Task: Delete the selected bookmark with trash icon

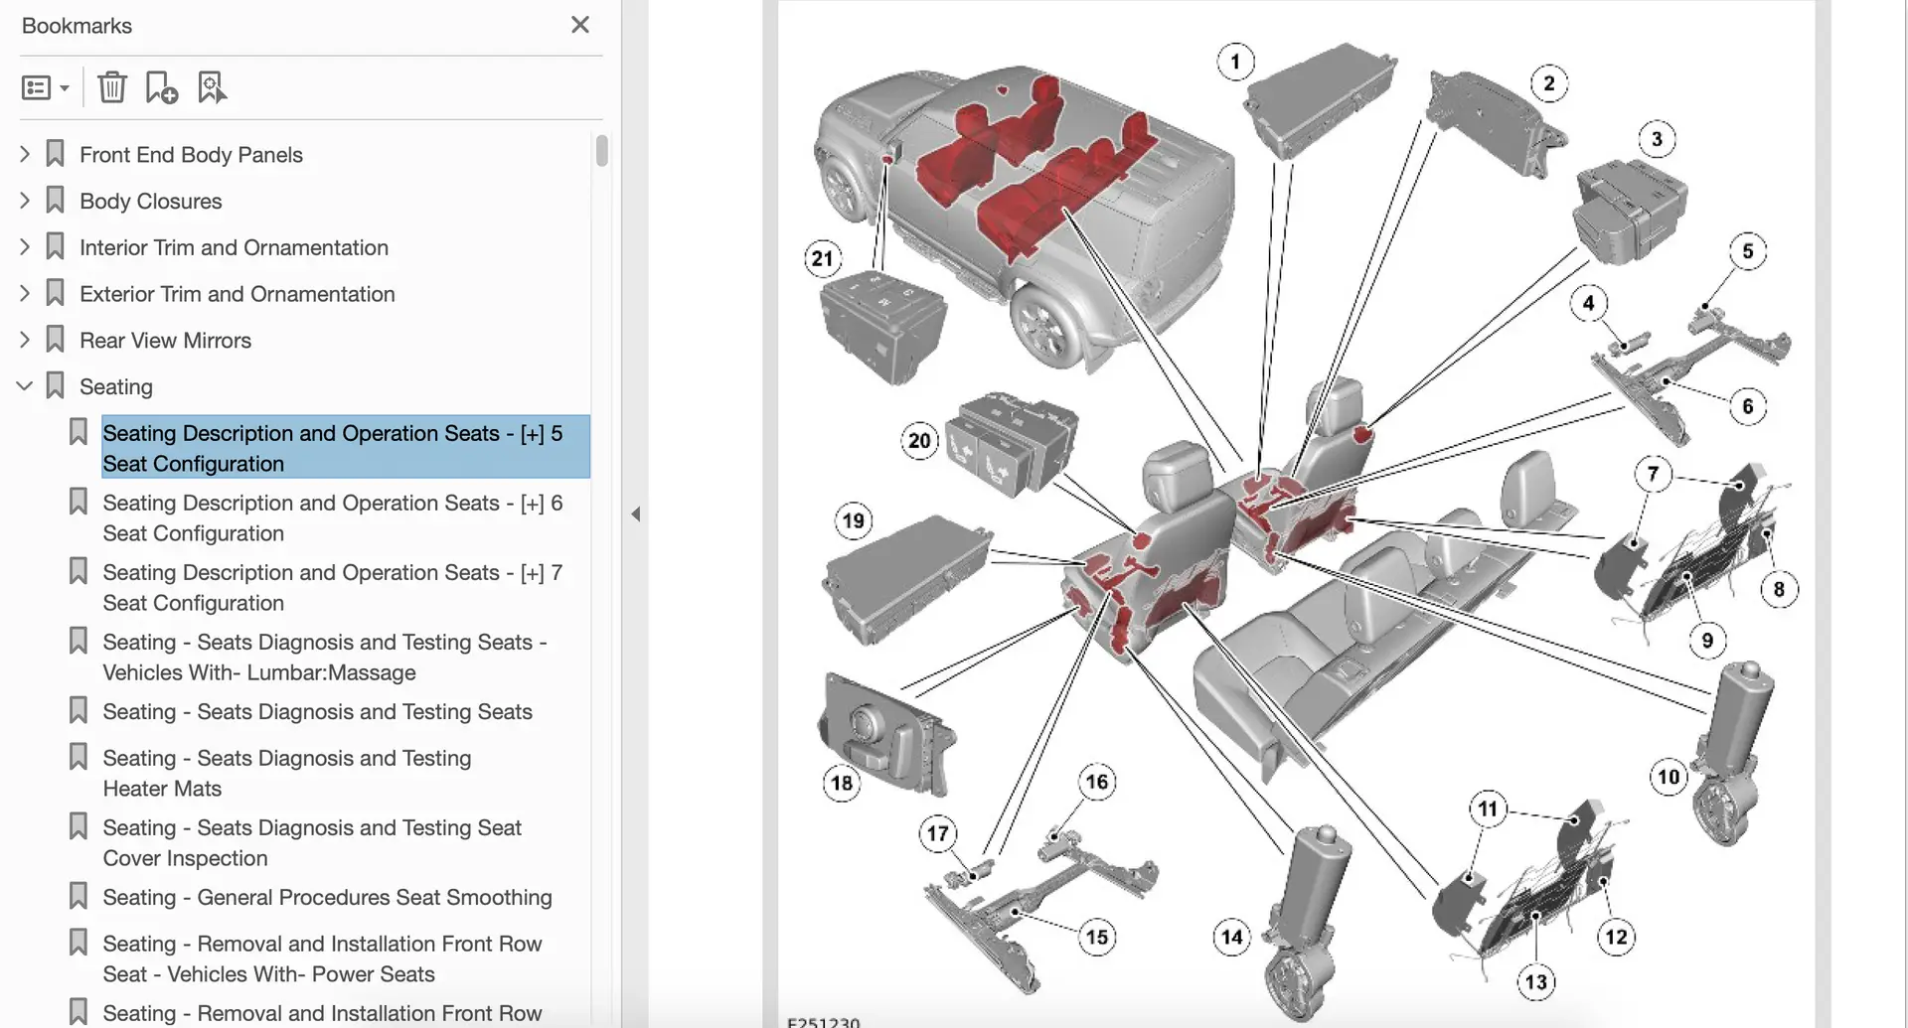Action: click(112, 88)
